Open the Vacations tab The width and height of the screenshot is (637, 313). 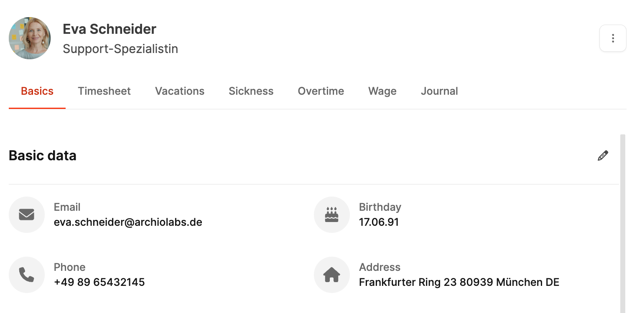(x=180, y=91)
